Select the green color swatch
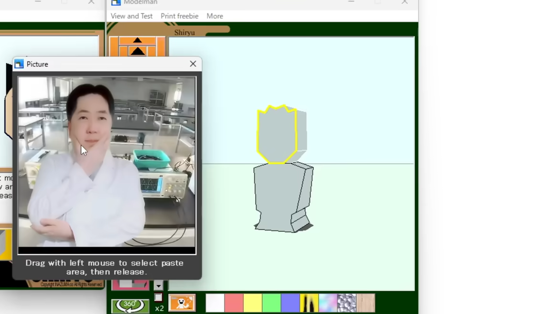Viewport: 559px width, 314px height. tap(272, 303)
